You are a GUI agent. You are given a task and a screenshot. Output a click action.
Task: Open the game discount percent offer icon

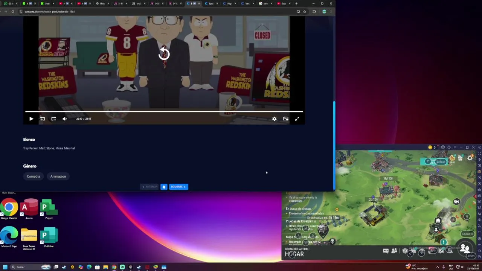451,158
